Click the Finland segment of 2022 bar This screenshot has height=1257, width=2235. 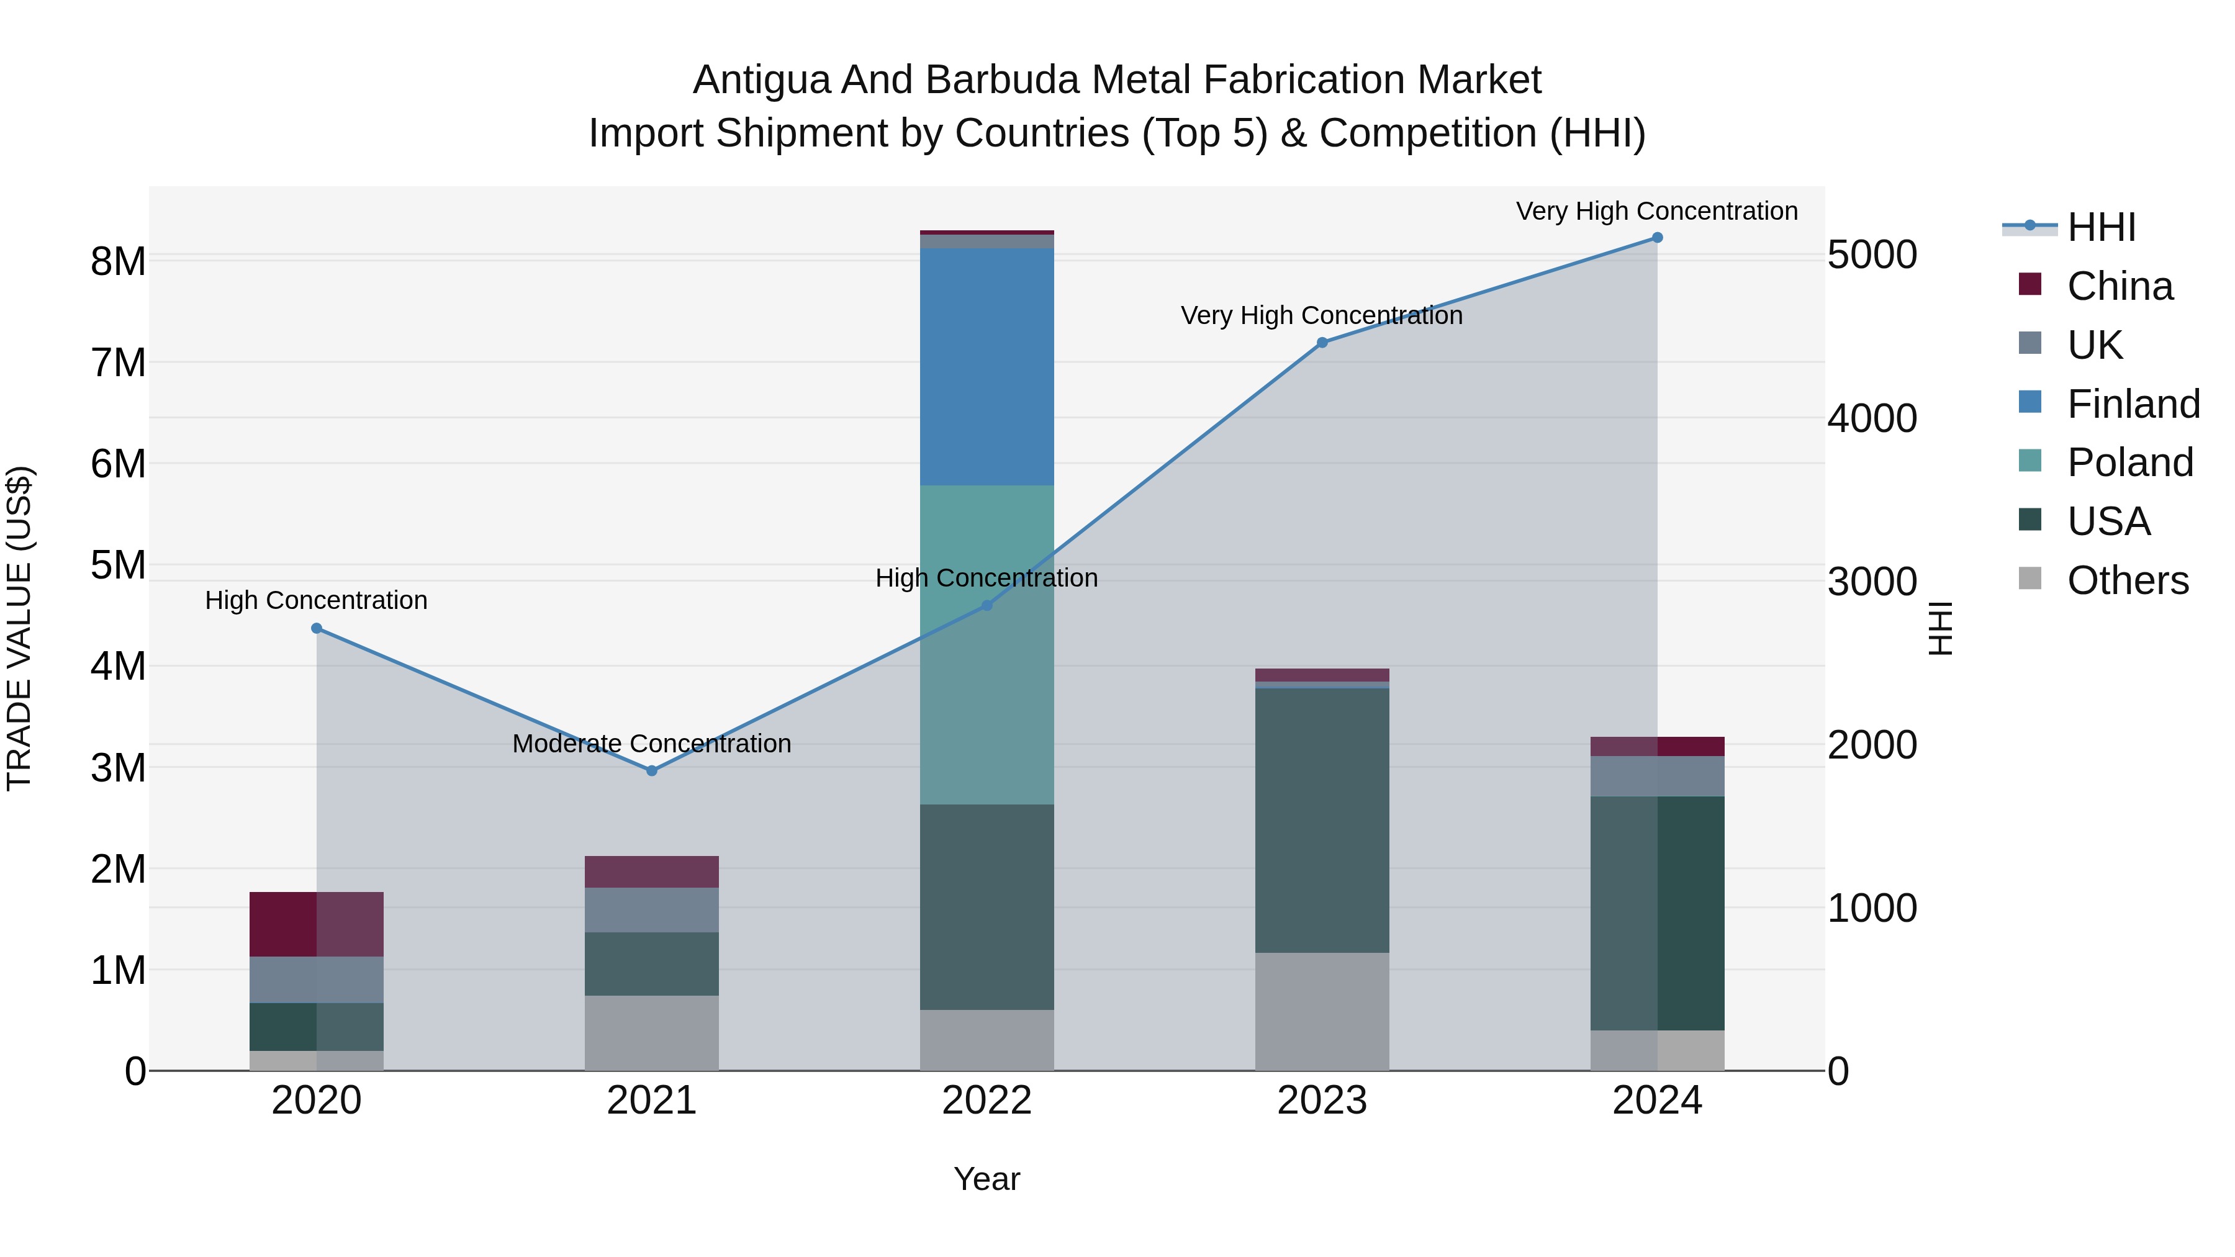(x=987, y=367)
